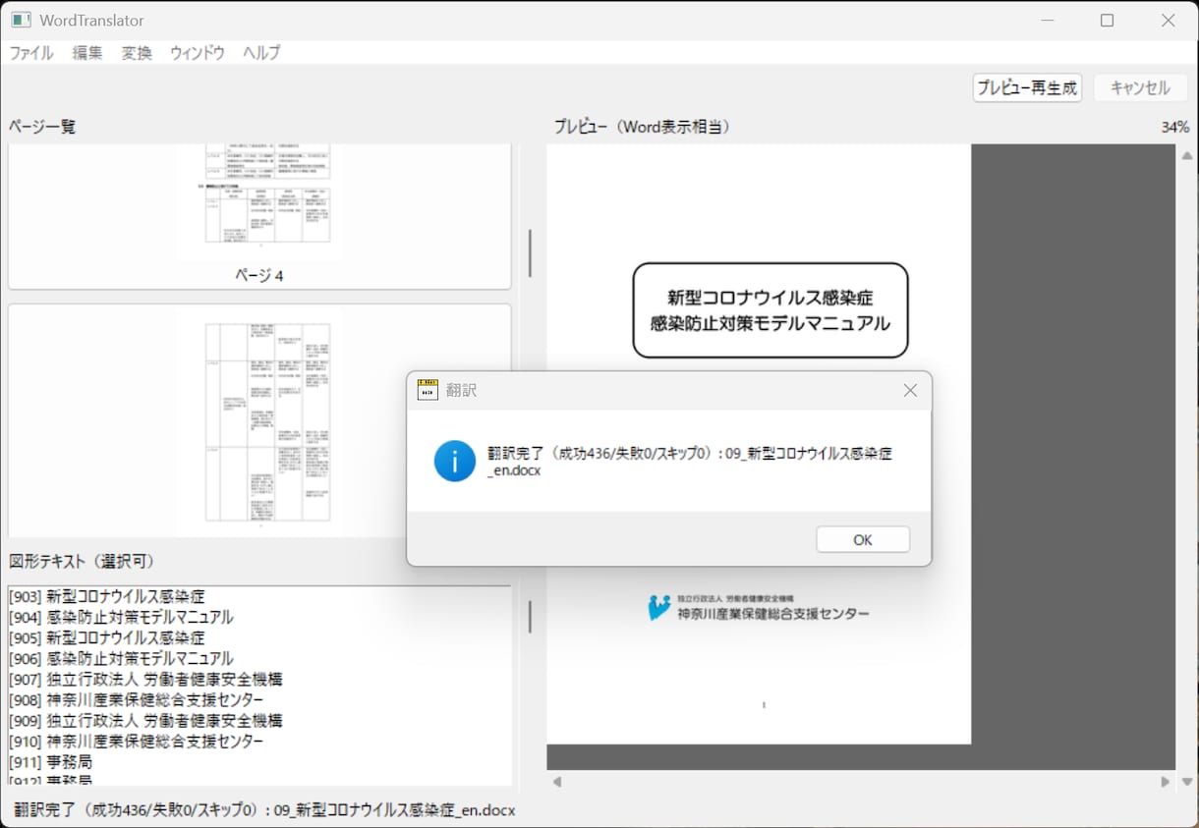Screen dimensions: 1199x828
Task: Click the ページ一覧 panel label
Action: (x=42, y=127)
